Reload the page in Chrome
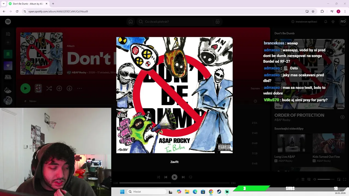The image size is (349, 196). pos(17,11)
